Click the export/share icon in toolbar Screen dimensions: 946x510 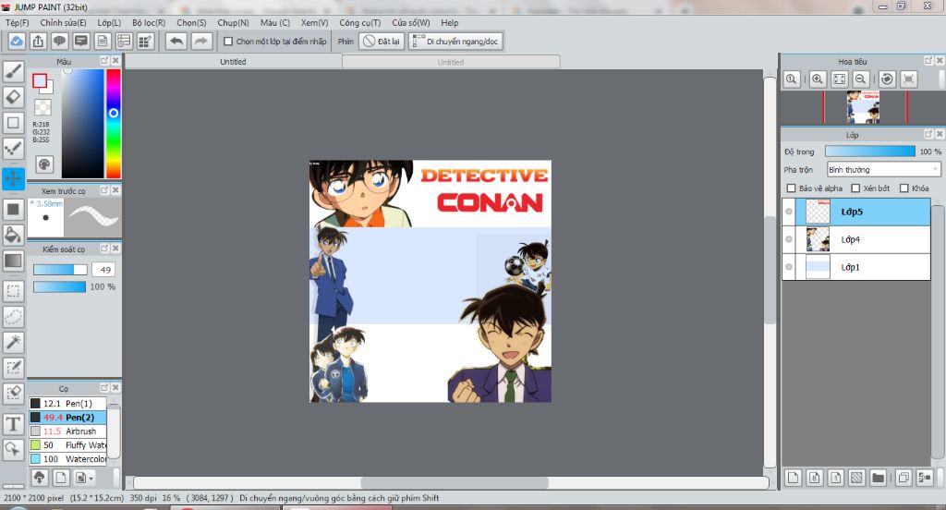[x=38, y=41]
